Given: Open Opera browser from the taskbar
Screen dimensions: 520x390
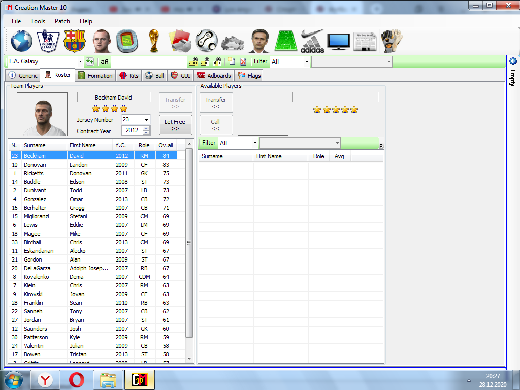Looking at the screenshot, I should pyautogui.click(x=77, y=379).
